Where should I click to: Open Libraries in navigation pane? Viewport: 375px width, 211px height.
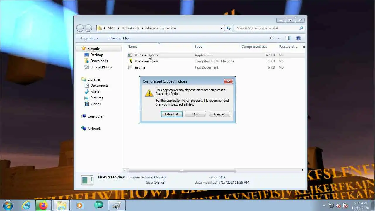[x=94, y=79]
